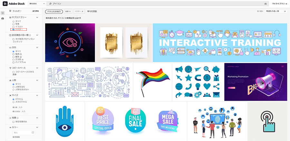Viewport: 290px width, 141px height.
Task: Click the フィルター funnel icon
Action: [10, 11]
